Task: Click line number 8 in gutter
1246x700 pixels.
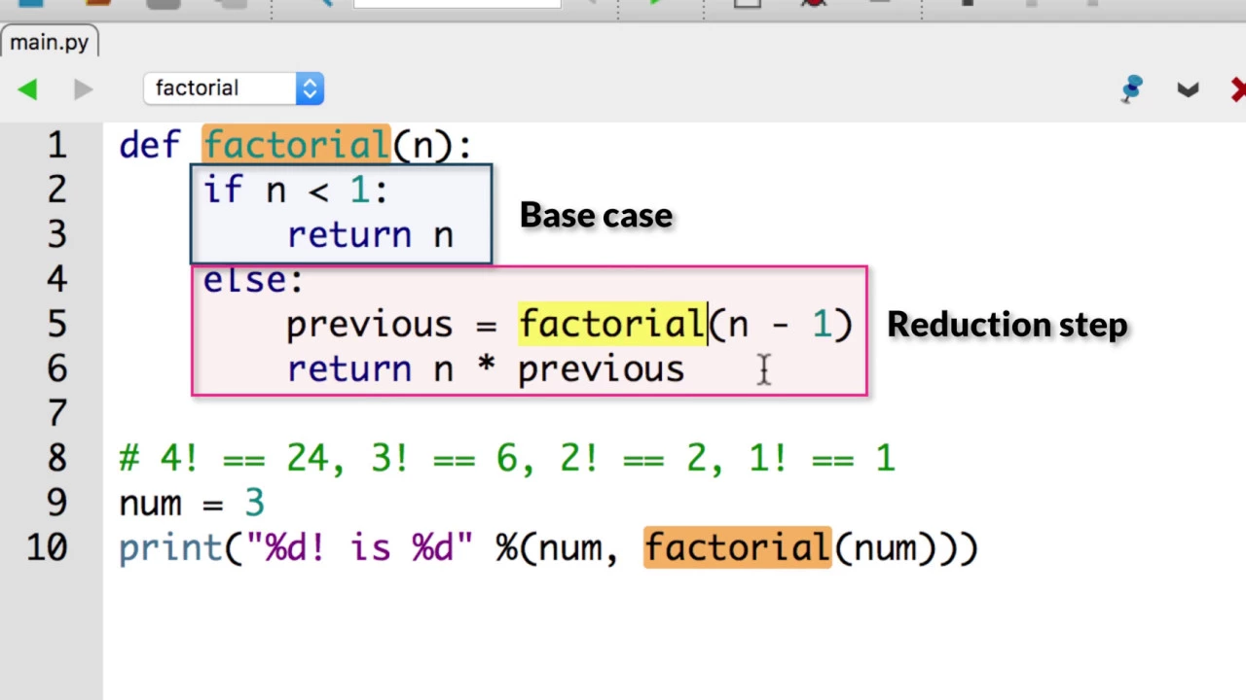Action: 56,459
